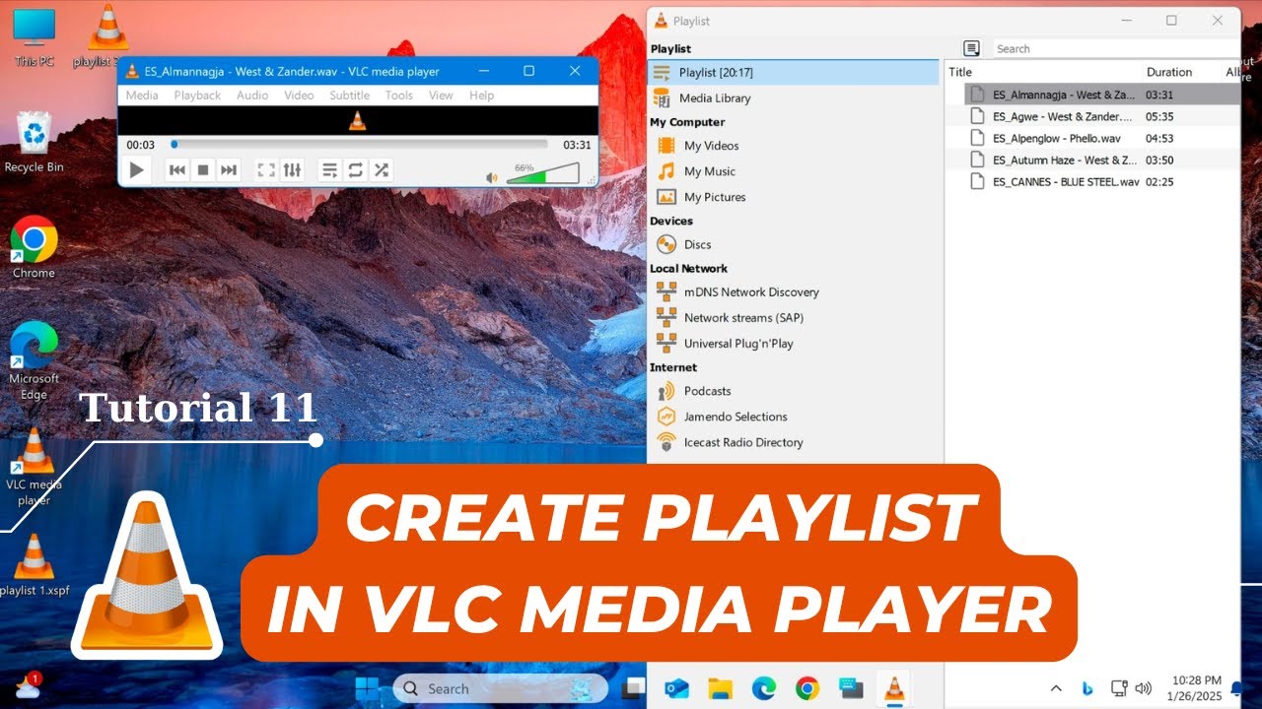Open the Video menu in VLC
This screenshot has width=1262, height=709.
tap(299, 96)
